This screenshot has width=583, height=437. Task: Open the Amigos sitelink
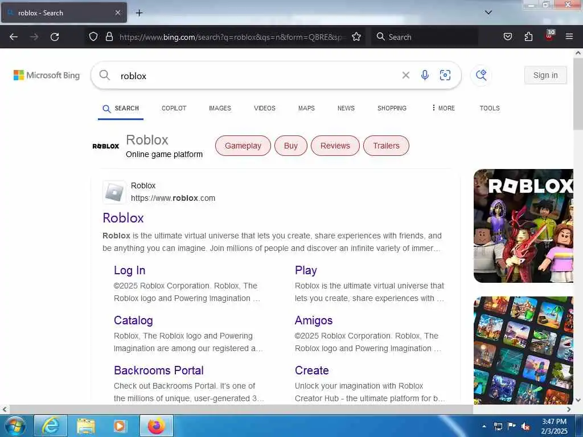click(x=314, y=320)
